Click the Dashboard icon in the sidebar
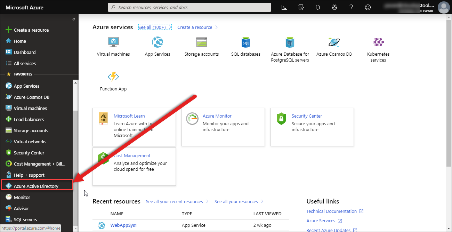Viewport: 452px width, 232px height. click(x=9, y=52)
